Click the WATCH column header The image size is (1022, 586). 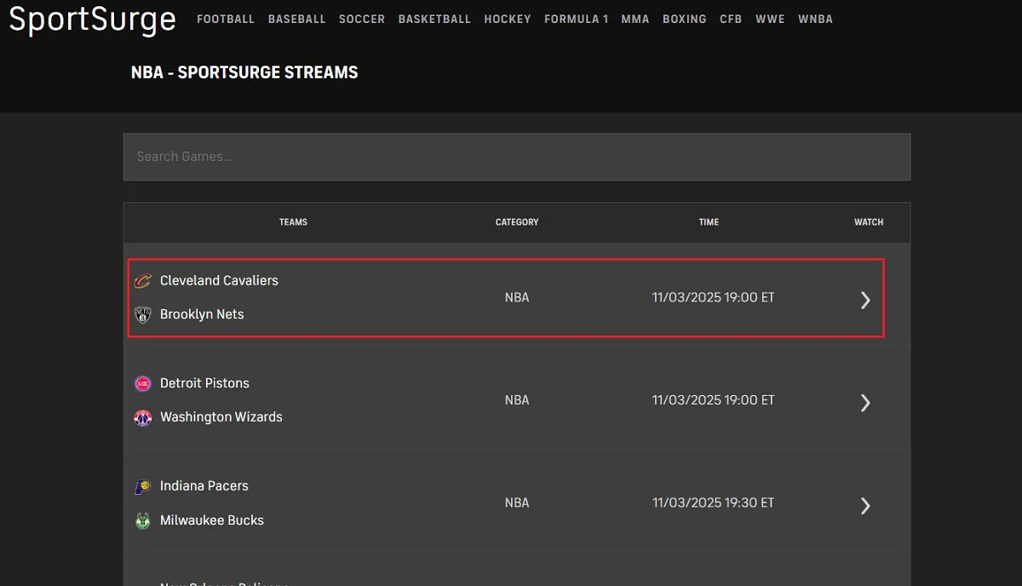click(x=869, y=222)
